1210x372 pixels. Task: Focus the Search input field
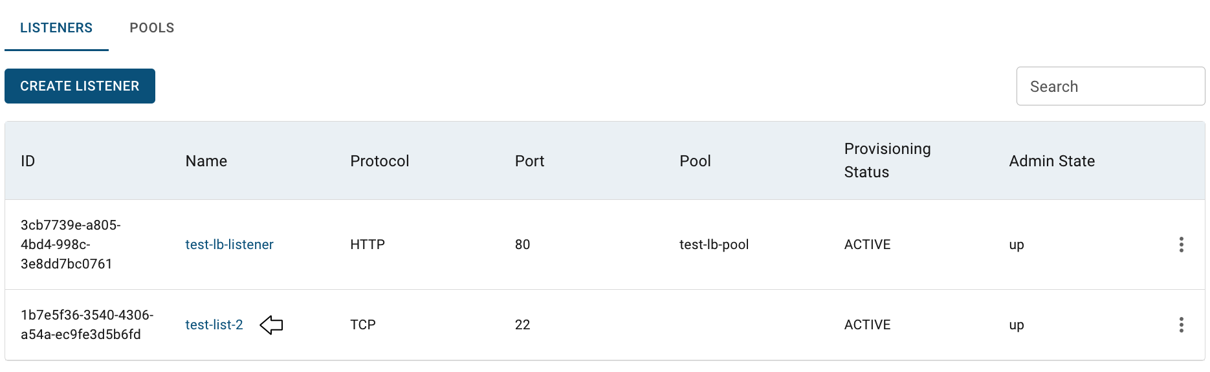point(1110,86)
